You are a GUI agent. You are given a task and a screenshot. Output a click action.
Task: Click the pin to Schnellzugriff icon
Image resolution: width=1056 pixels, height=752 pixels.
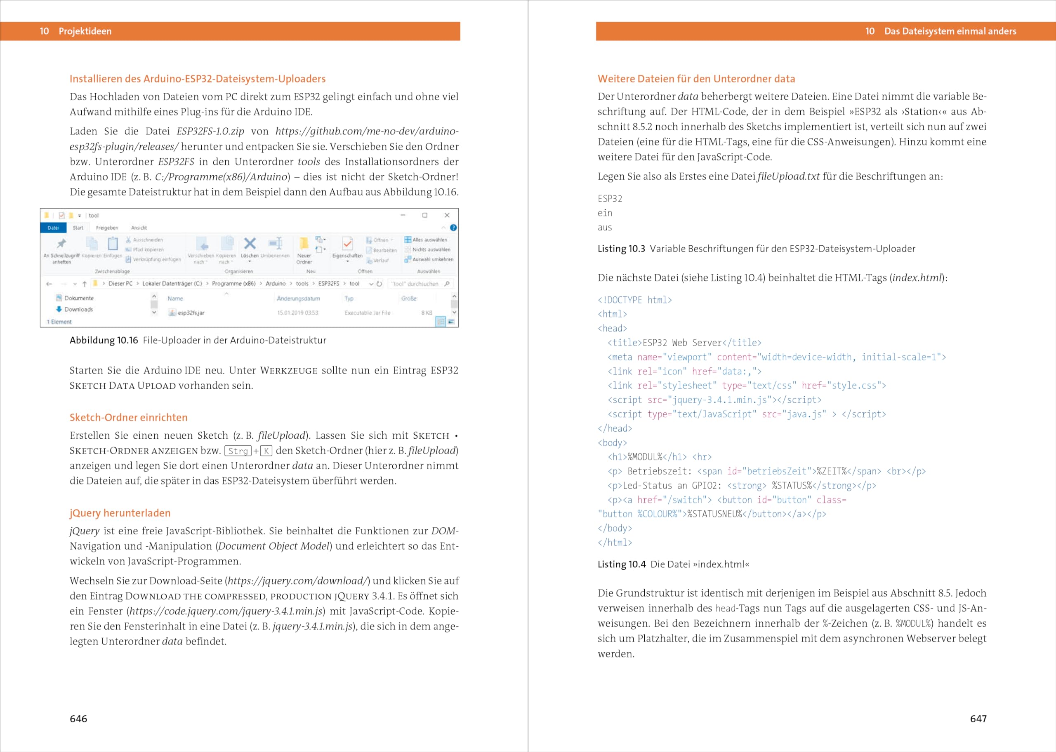pos(61,243)
